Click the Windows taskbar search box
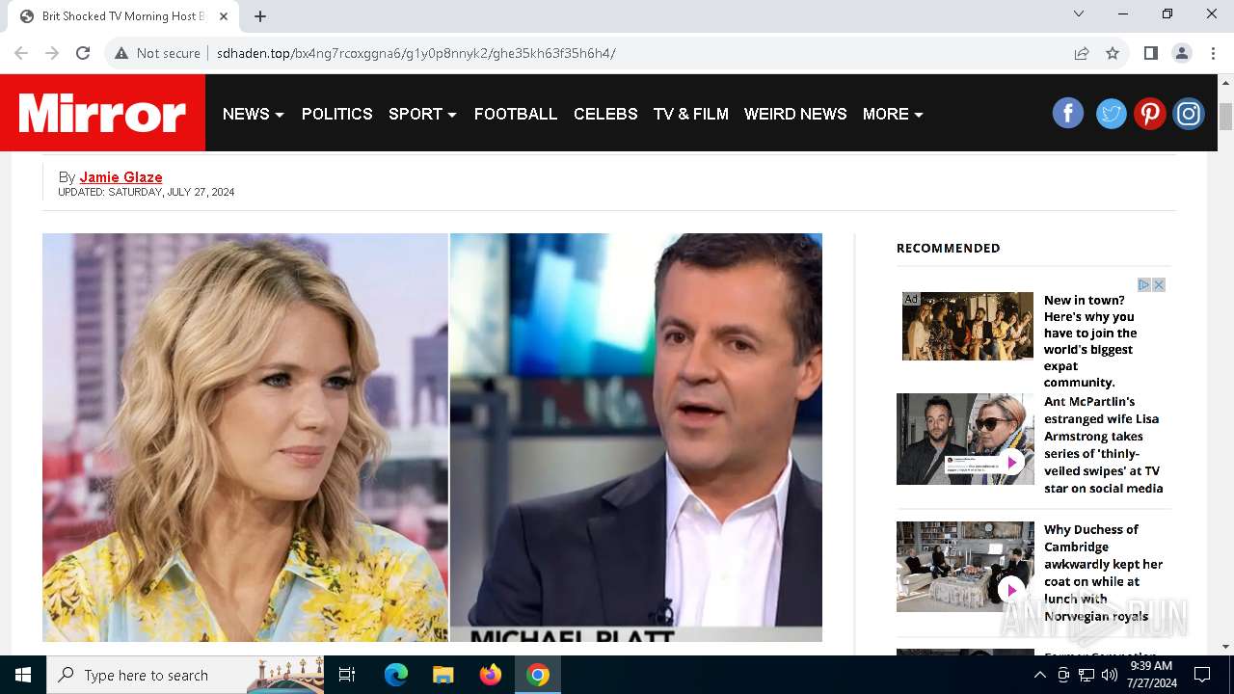Viewport: 1234px width, 694px height. pyautogui.click(x=185, y=675)
